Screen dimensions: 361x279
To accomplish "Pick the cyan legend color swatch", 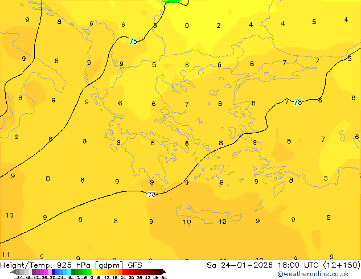I will pos(69,272).
